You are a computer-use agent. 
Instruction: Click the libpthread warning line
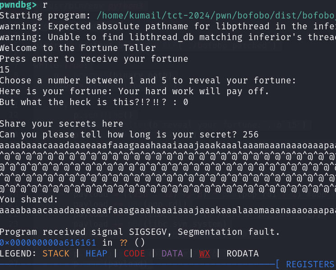(168, 27)
